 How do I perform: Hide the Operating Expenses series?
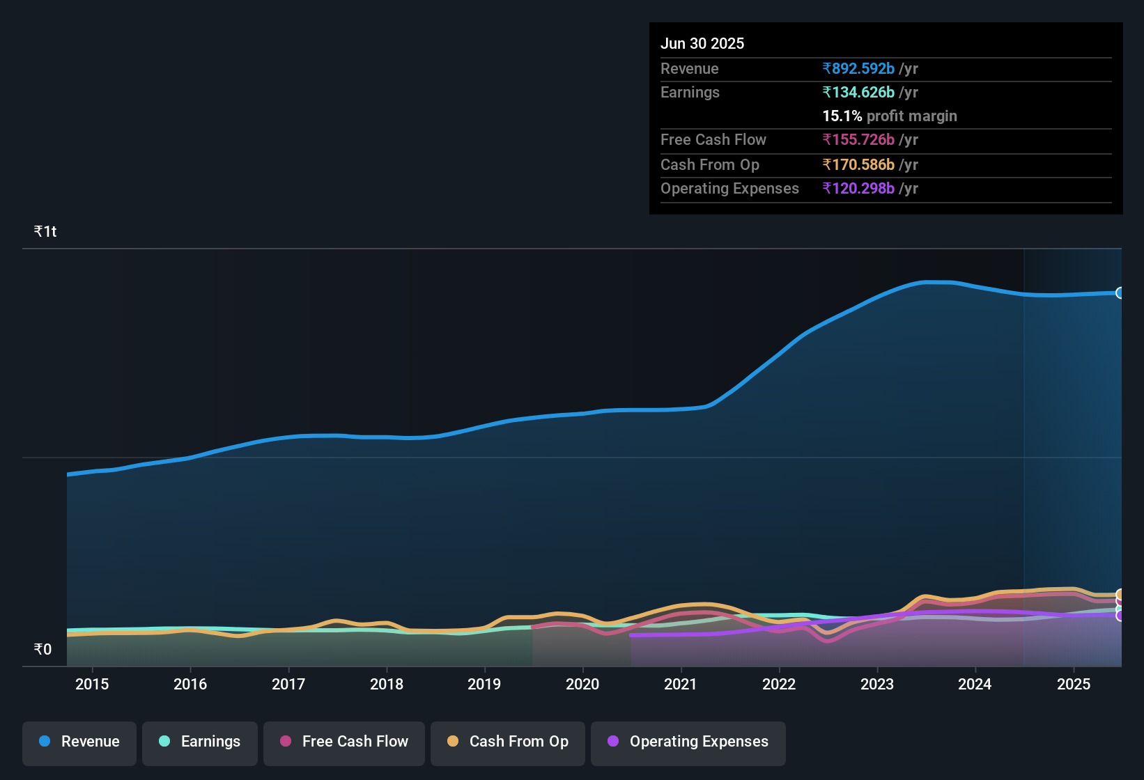tap(688, 742)
